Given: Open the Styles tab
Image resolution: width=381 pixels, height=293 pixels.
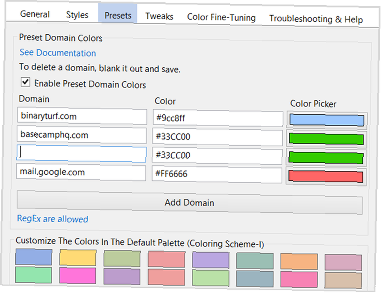Looking at the screenshot, I should (x=77, y=15).
